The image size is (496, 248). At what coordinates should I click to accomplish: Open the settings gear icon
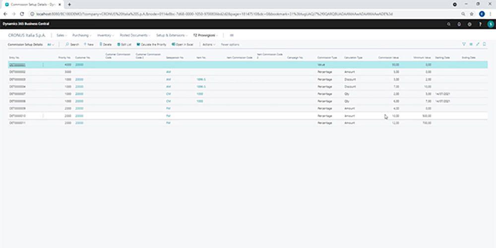[469, 24]
